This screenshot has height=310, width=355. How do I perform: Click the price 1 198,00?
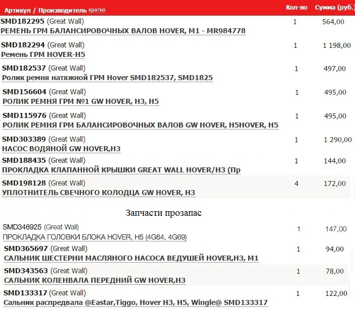(x=337, y=46)
